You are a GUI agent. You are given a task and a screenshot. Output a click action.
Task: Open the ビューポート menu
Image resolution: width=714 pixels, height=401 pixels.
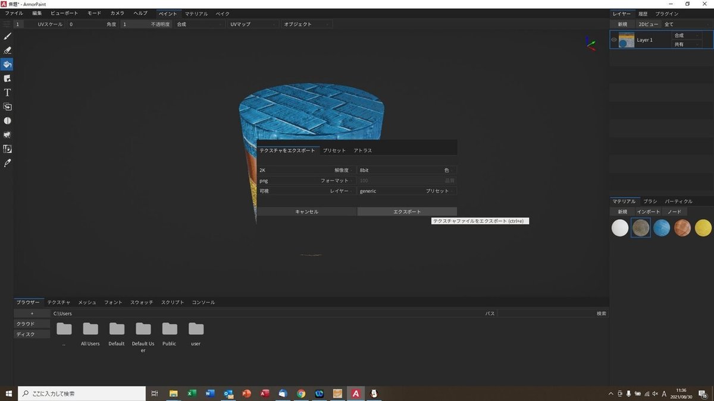pyautogui.click(x=64, y=13)
